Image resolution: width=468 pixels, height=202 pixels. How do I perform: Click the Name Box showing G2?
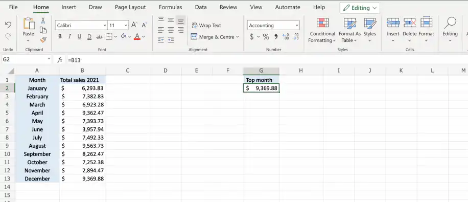27,60
